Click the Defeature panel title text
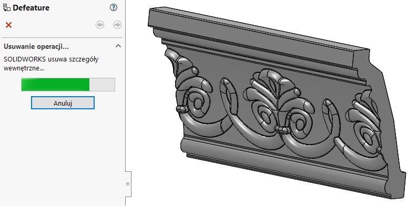The width and height of the screenshot is (407, 206). click(x=31, y=8)
